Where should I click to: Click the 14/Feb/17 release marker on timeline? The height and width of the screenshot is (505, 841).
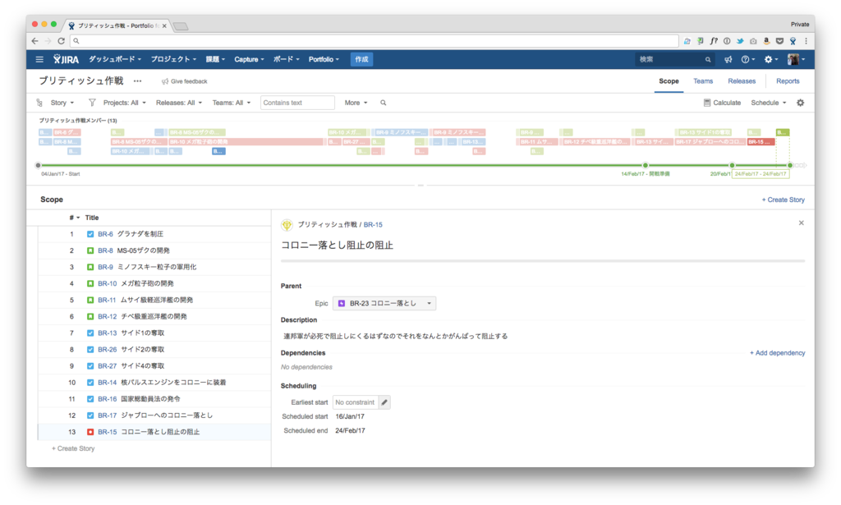point(646,166)
